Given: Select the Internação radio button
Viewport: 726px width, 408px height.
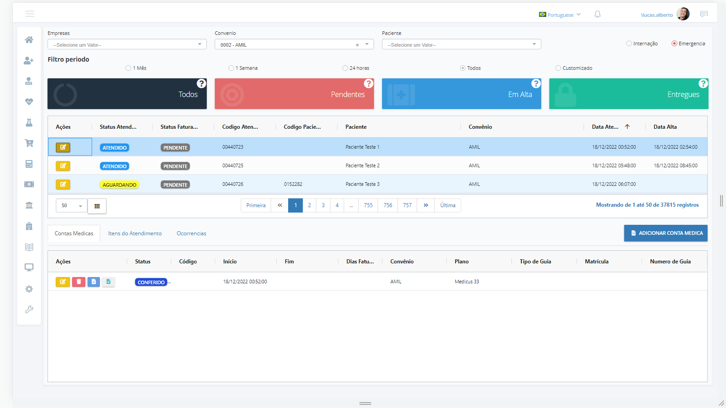Looking at the screenshot, I should coord(629,44).
